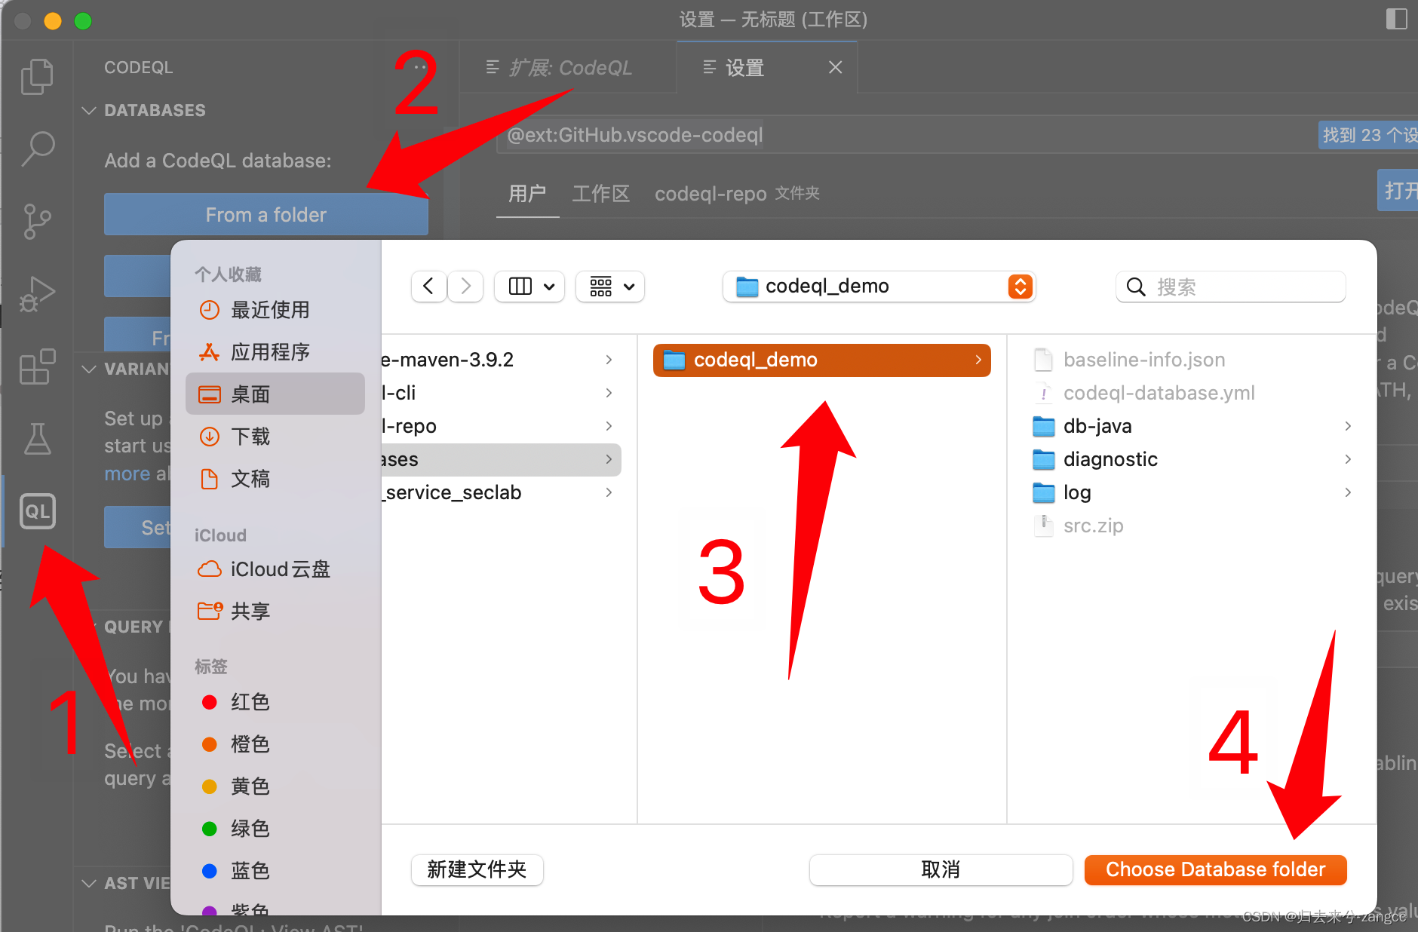The height and width of the screenshot is (932, 1418).
Task: Expand db-java folder chevron
Action: point(1348,426)
